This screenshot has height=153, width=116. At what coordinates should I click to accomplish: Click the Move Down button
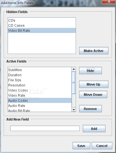pos(93,94)
